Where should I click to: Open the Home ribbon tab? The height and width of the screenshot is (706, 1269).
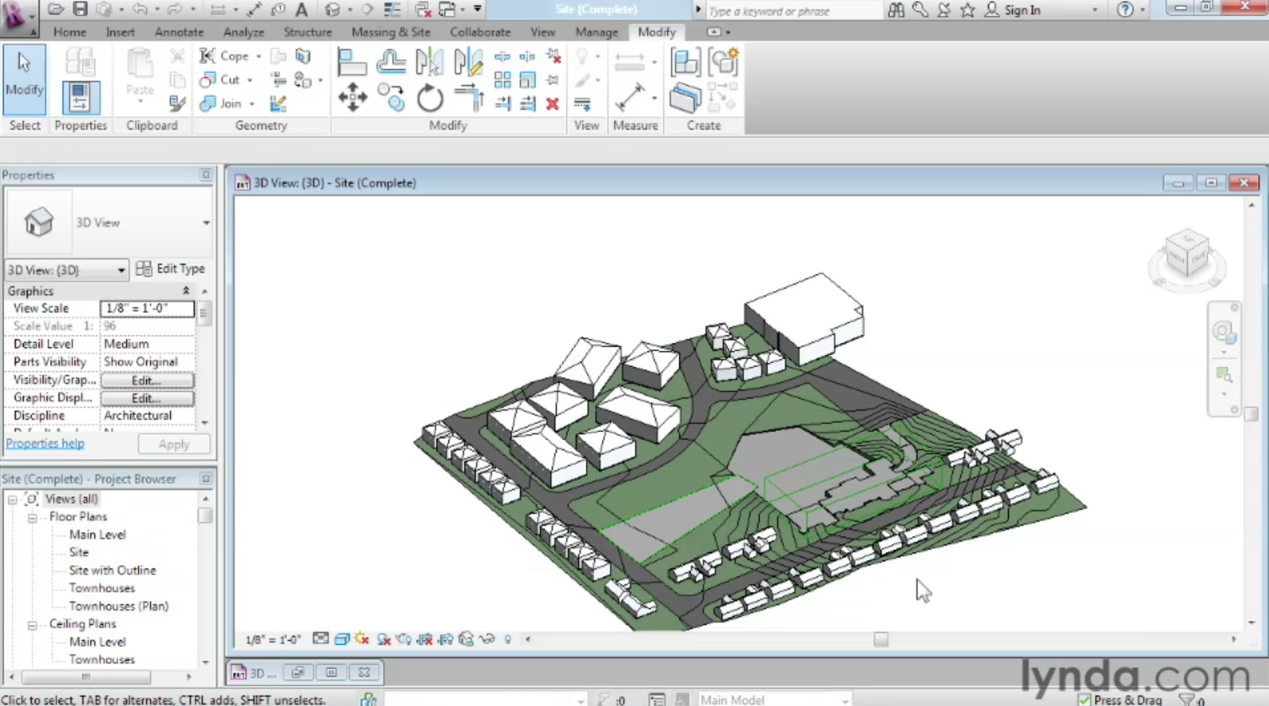pyautogui.click(x=70, y=32)
